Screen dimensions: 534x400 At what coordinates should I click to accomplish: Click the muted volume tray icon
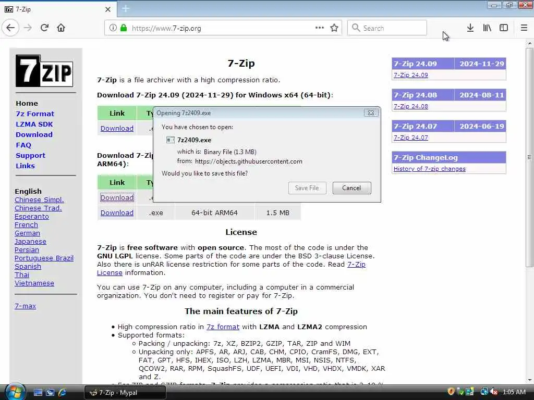[x=493, y=392]
